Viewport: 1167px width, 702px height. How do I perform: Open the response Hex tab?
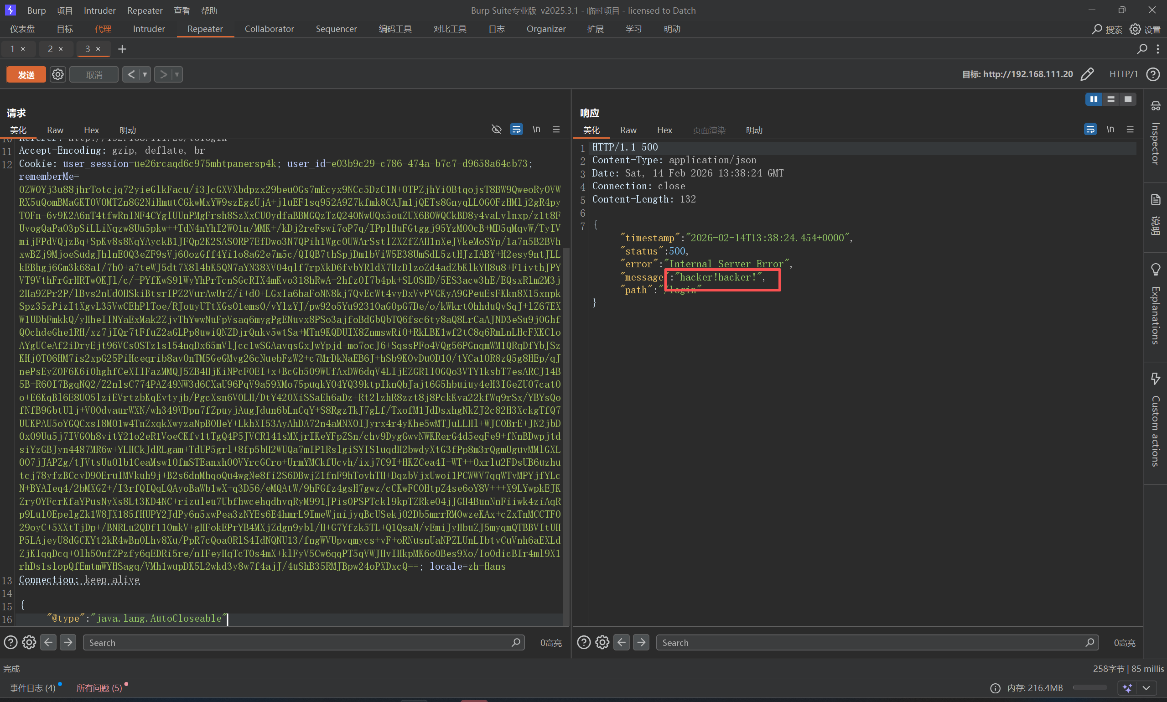[x=664, y=130]
